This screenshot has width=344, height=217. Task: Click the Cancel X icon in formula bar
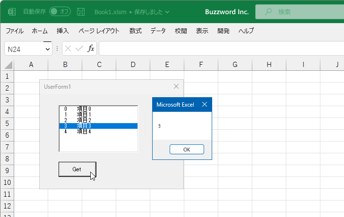[x=68, y=49]
